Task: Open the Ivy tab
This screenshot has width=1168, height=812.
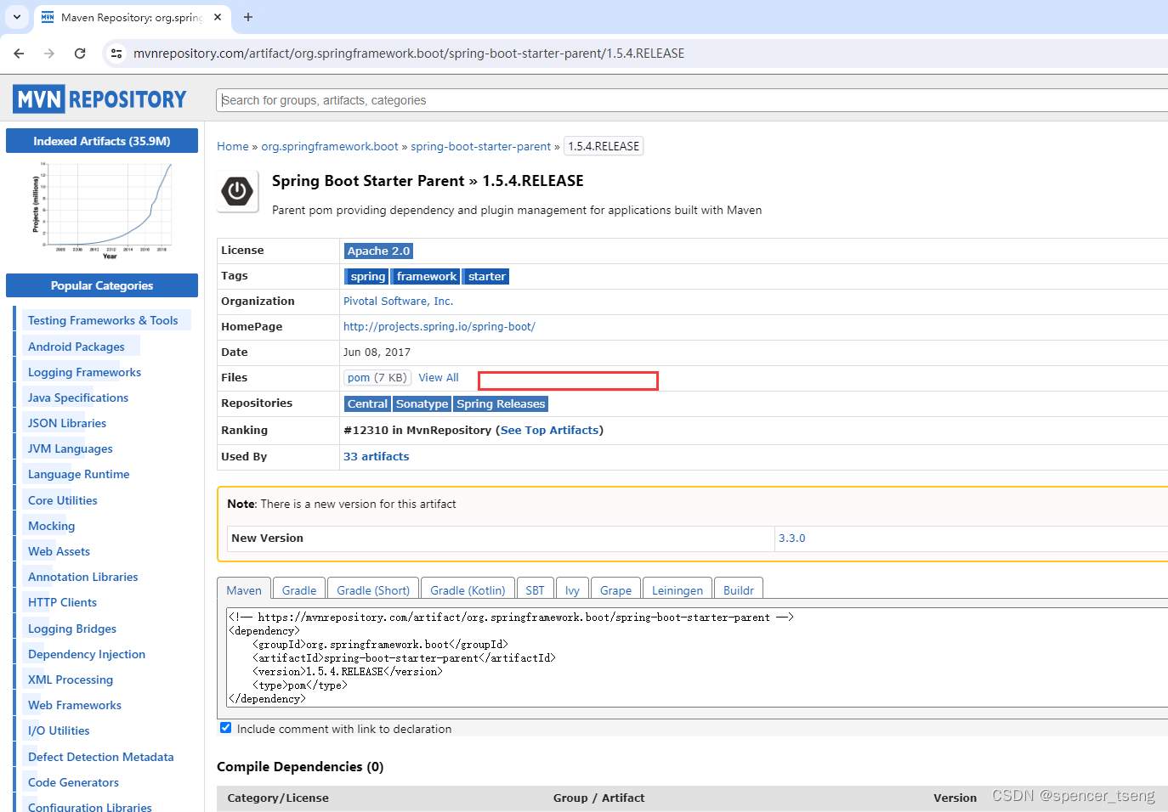Action: (x=572, y=590)
